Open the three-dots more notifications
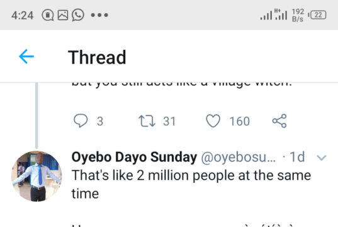The width and height of the screenshot is (338, 227). click(x=99, y=15)
